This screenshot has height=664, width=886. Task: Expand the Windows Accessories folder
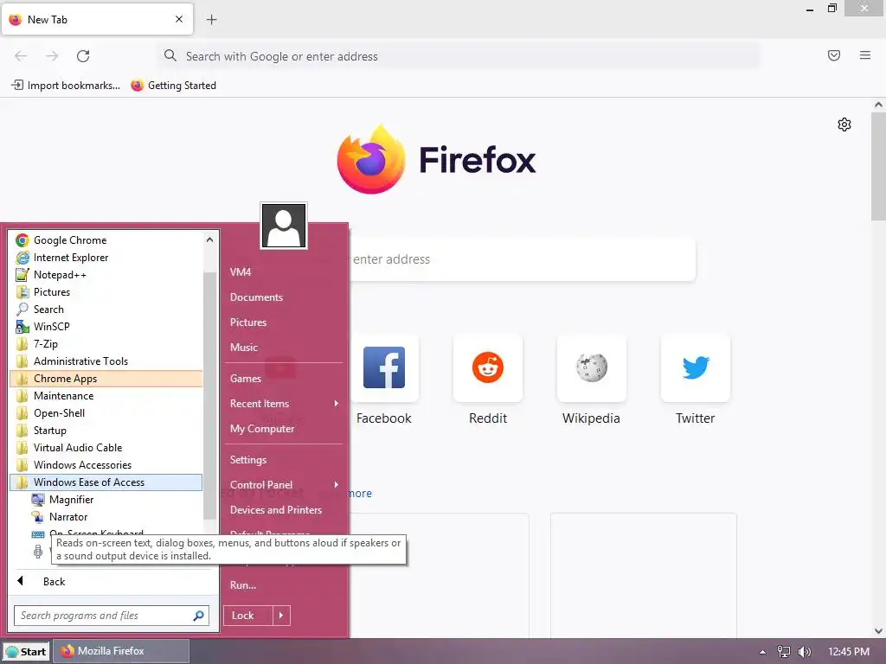pyautogui.click(x=106, y=465)
